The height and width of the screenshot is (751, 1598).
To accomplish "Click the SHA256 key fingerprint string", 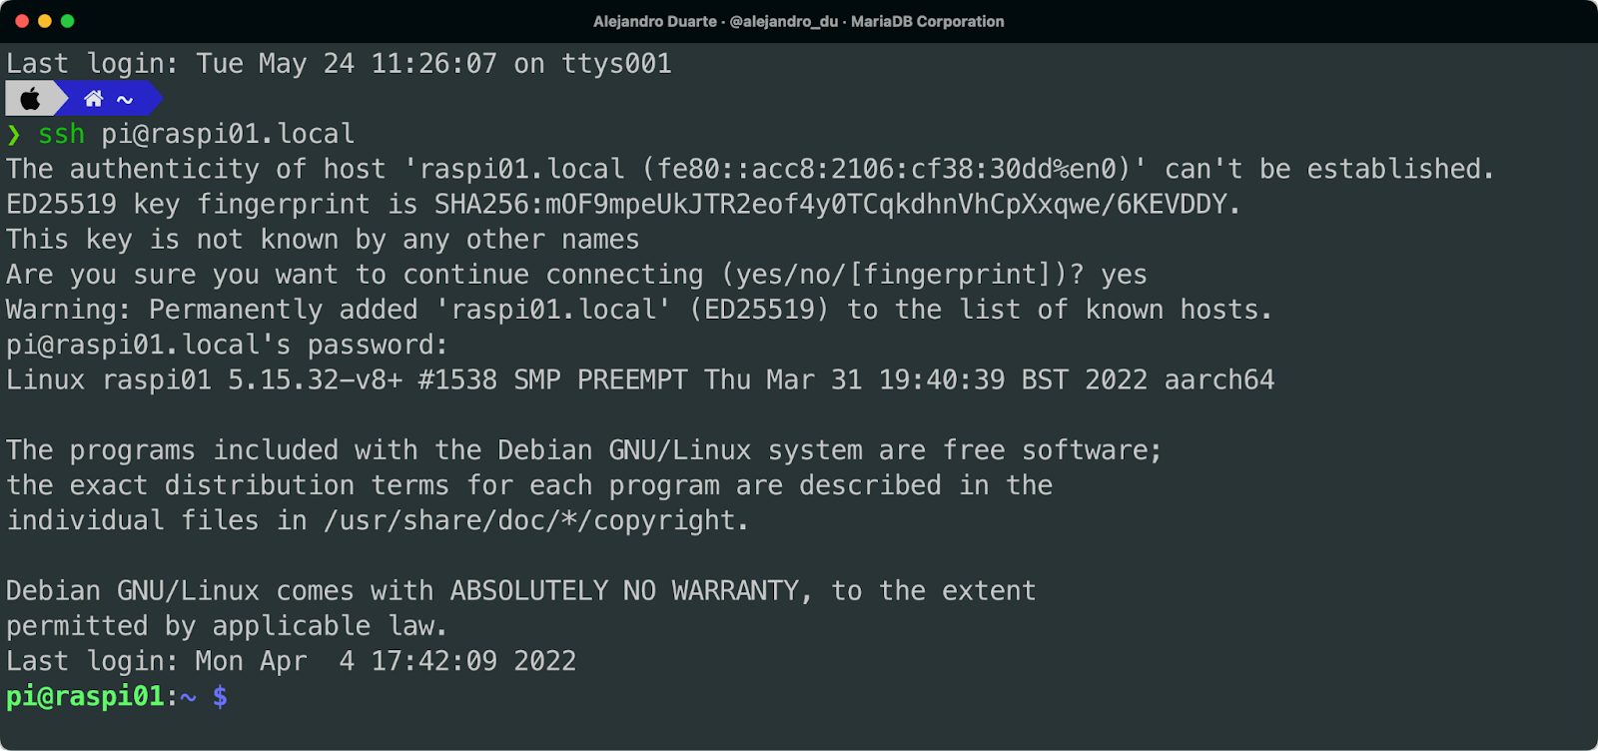I will (x=835, y=205).
